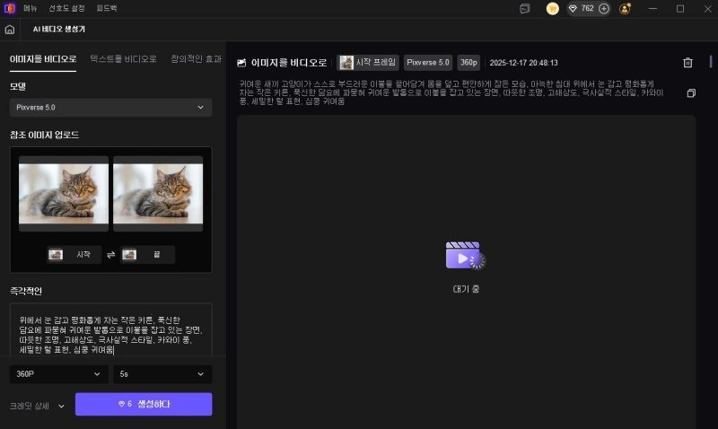
Task: Click the 시작 start frame button
Action: (73, 255)
